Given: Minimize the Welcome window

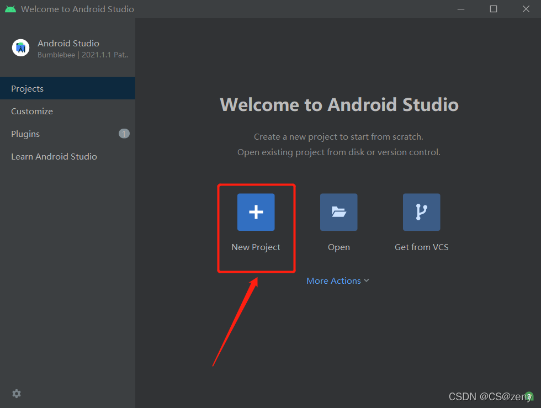Looking at the screenshot, I should 461,9.
